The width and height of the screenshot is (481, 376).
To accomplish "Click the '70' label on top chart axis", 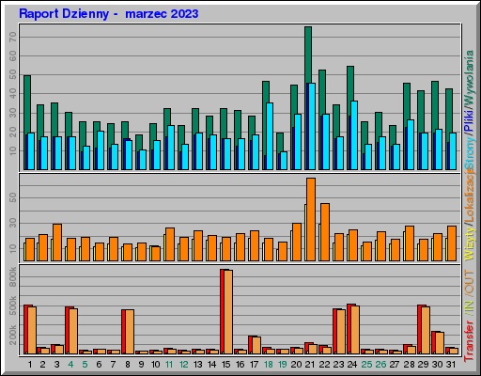I will coord(13,37).
